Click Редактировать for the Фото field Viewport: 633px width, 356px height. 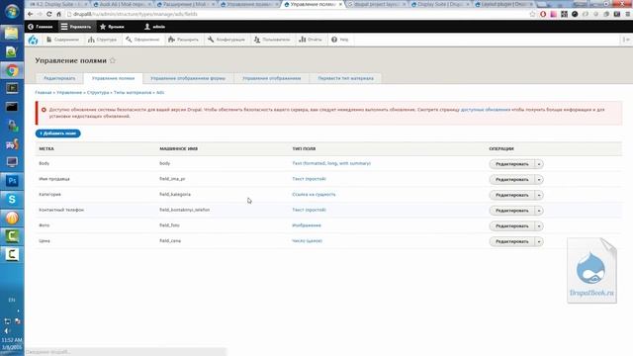512,226
